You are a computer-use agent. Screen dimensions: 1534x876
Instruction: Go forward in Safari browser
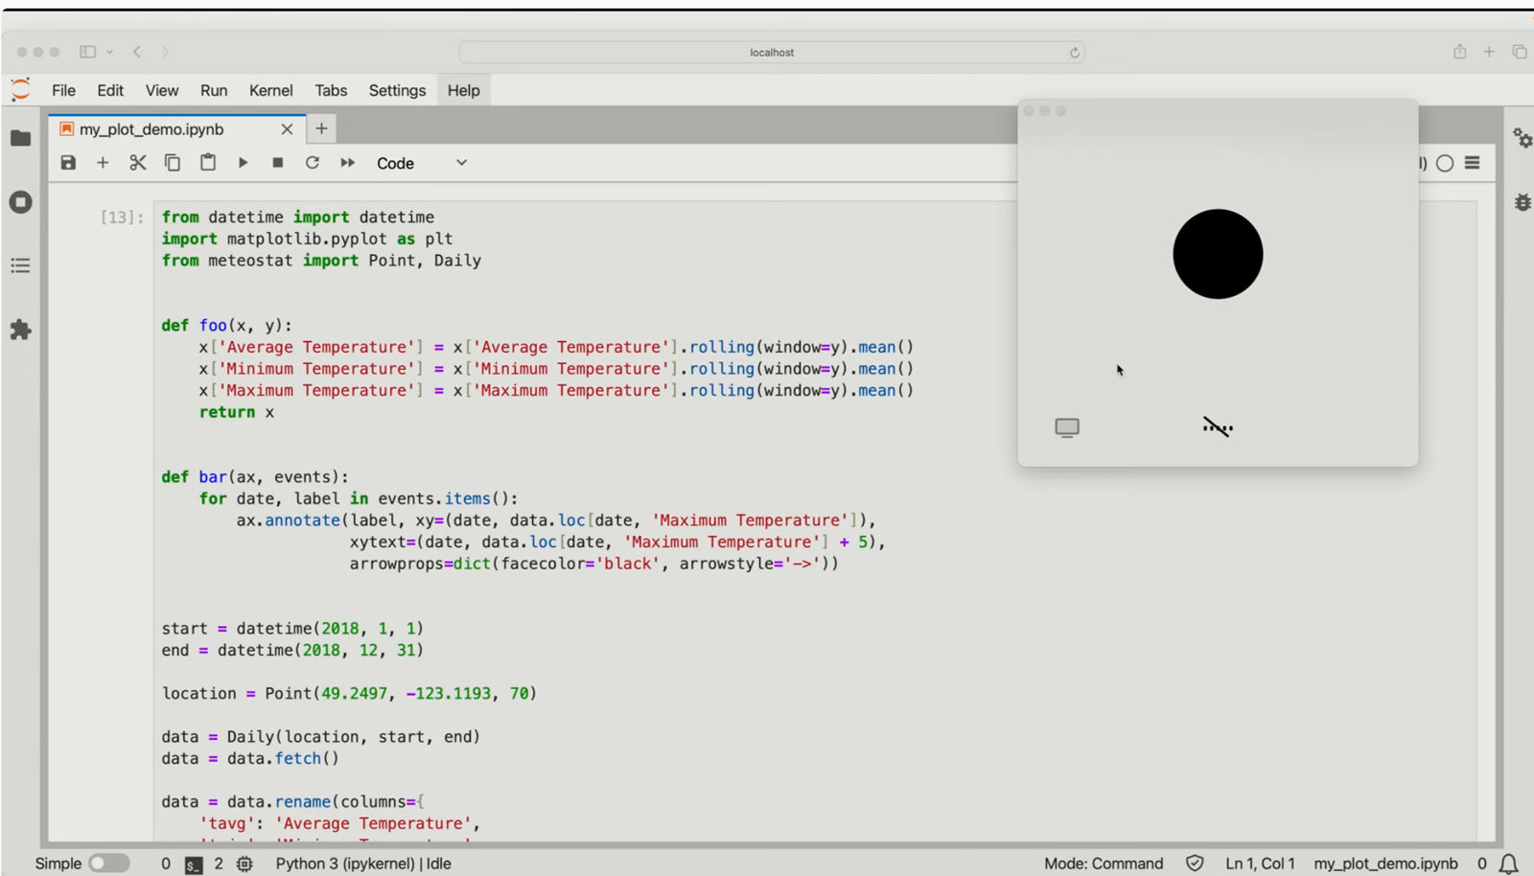pos(165,52)
